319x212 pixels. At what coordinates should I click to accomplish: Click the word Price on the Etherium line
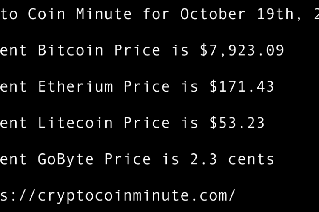click(x=147, y=87)
